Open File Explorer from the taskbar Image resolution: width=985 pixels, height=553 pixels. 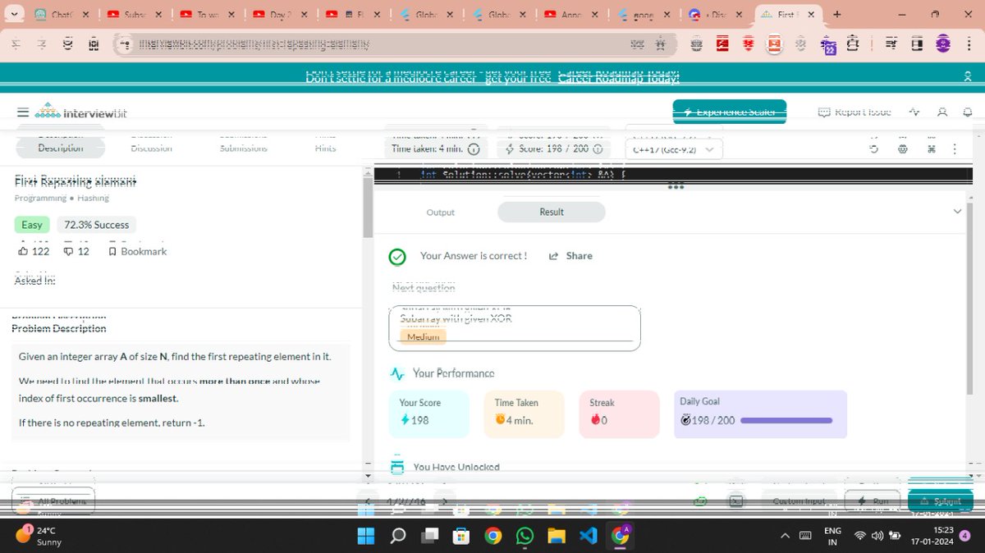click(x=557, y=536)
